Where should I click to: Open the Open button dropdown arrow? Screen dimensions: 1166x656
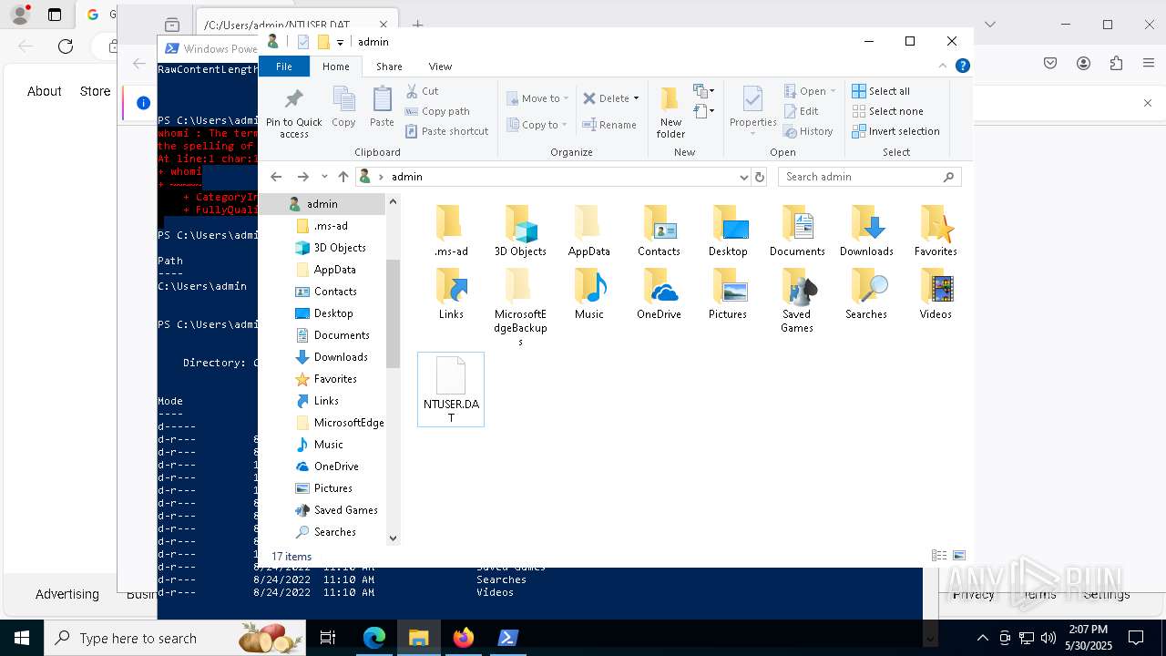tap(833, 91)
